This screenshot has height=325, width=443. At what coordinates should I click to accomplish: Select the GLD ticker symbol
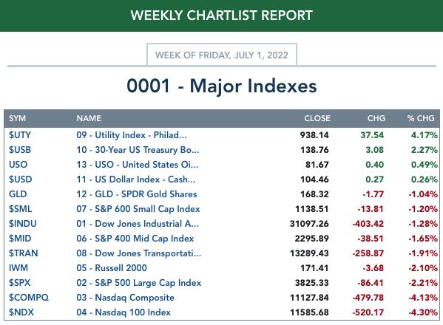point(18,194)
